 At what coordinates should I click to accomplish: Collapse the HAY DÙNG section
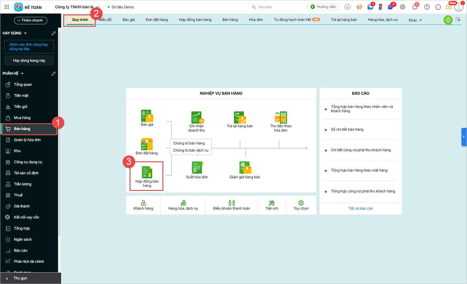[x=25, y=33]
